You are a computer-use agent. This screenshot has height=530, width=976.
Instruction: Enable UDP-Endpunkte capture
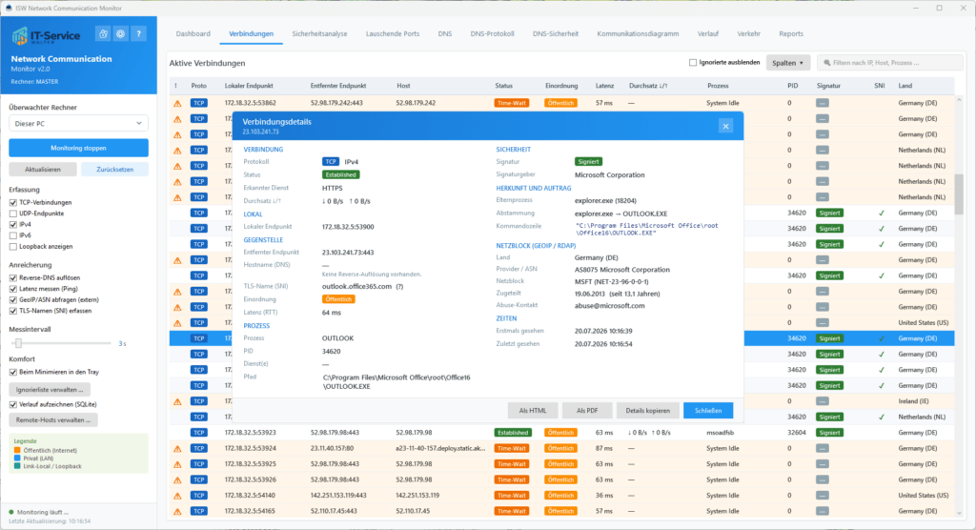point(13,214)
